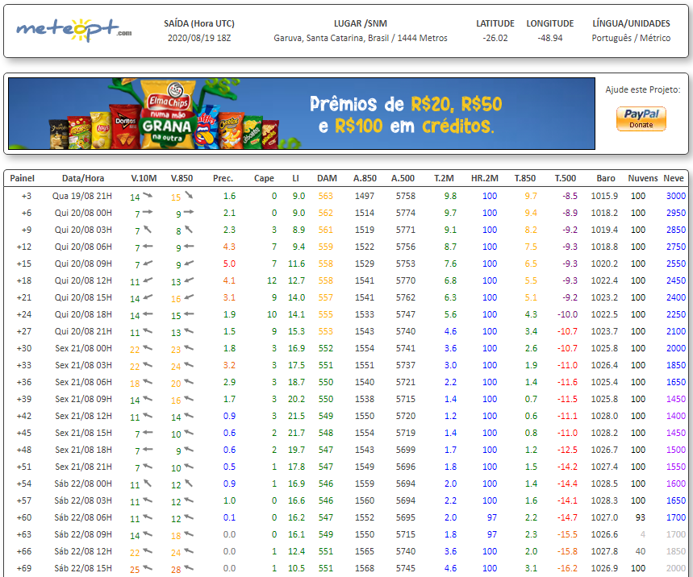The height and width of the screenshot is (577, 693).
Task: Click the Sáb 22/08 12H date entry
Action: coord(83,551)
